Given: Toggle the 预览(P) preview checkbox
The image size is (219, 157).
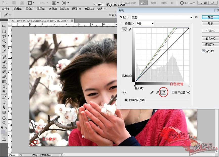Looking at the screenshot, I should 203,51.
